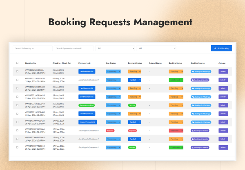This screenshot has width=245, height=170.
Task: Open Booking Status Rejected dropdown
Action: [x=176, y=131]
